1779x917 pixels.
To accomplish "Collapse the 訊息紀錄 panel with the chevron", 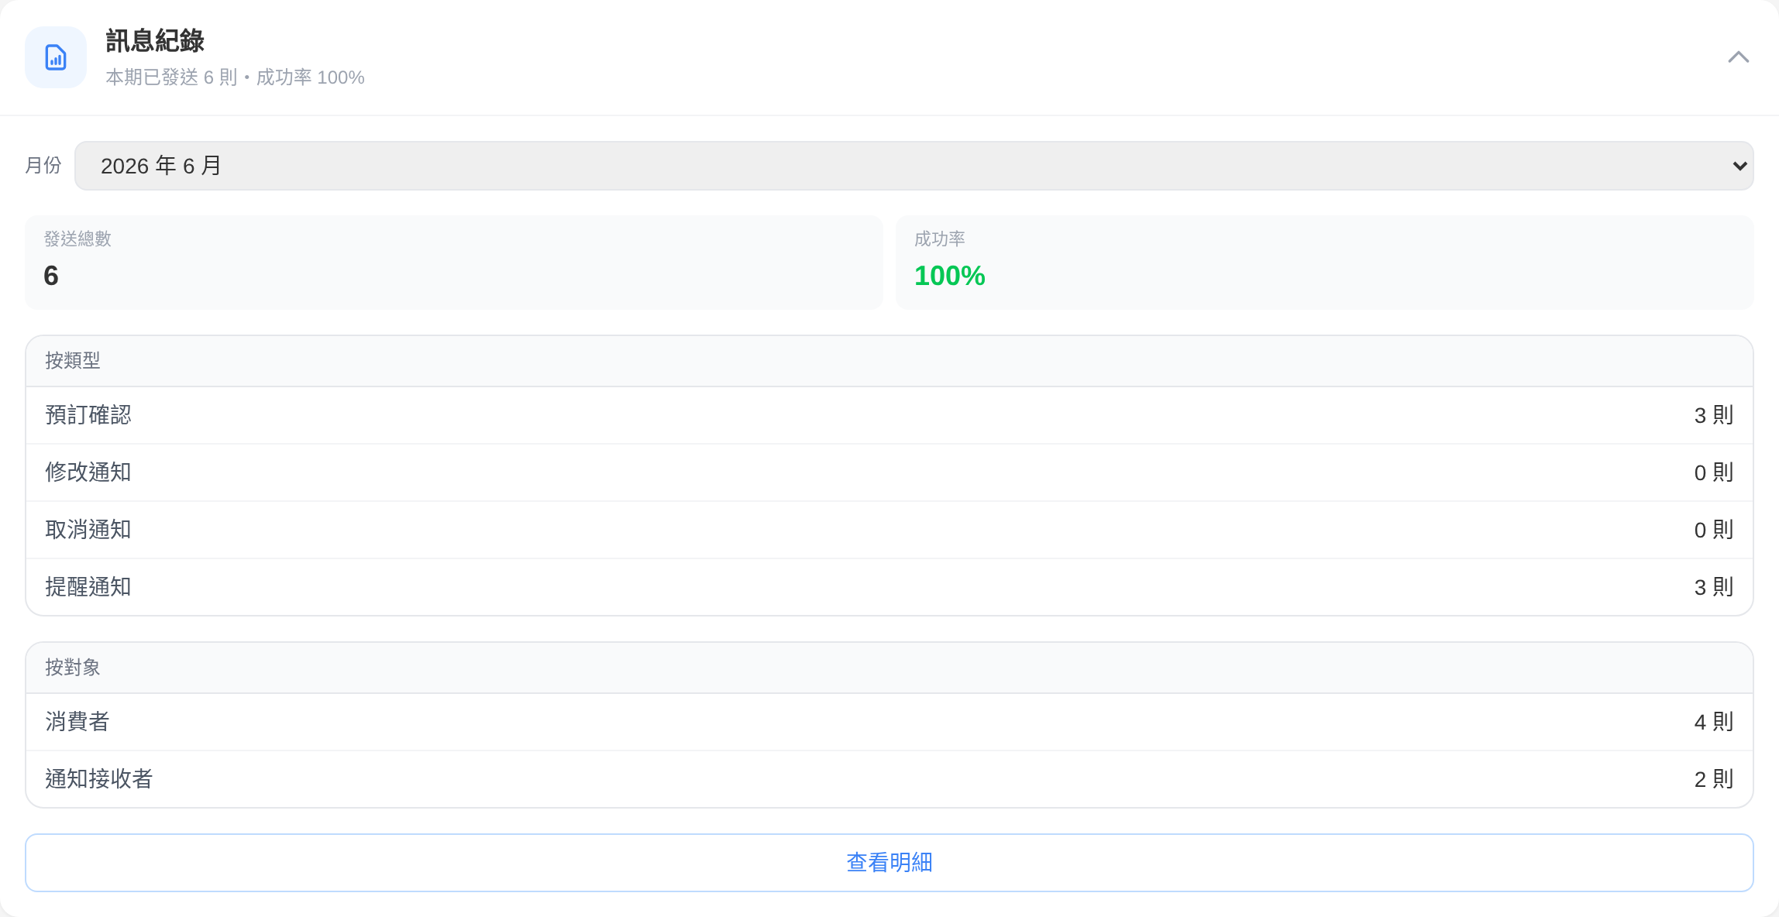I will click(x=1738, y=57).
